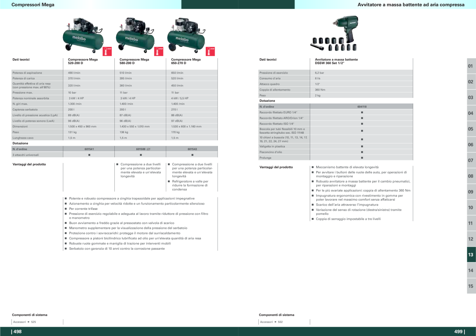Click the 1.430 x 550 x 1.010 mm dimensions

[135, 126]
